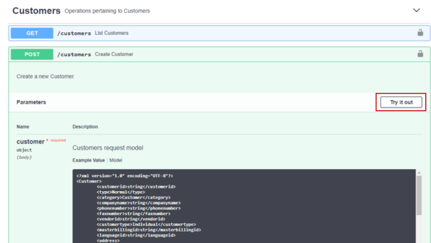Click the Parameters heading

[x=31, y=102]
